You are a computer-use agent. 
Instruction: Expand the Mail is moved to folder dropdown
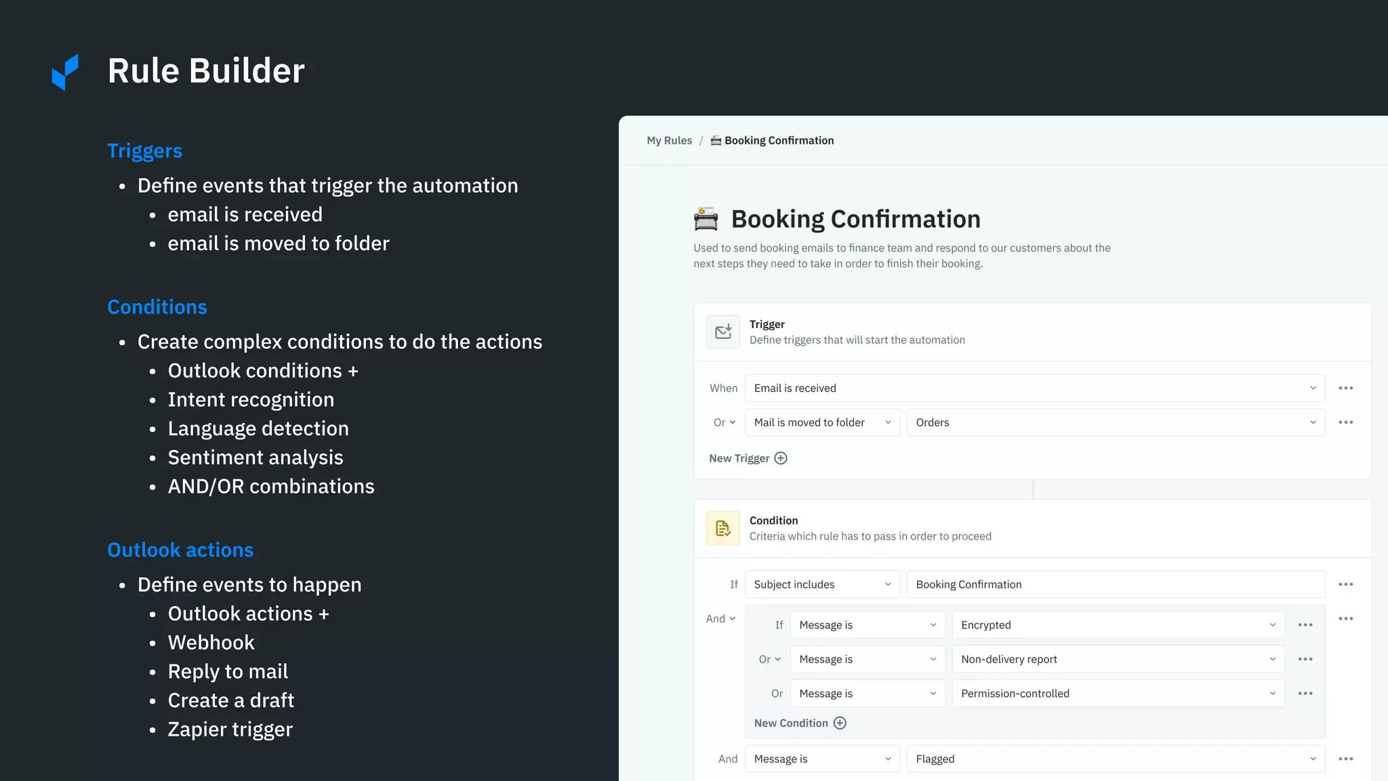pos(821,422)
